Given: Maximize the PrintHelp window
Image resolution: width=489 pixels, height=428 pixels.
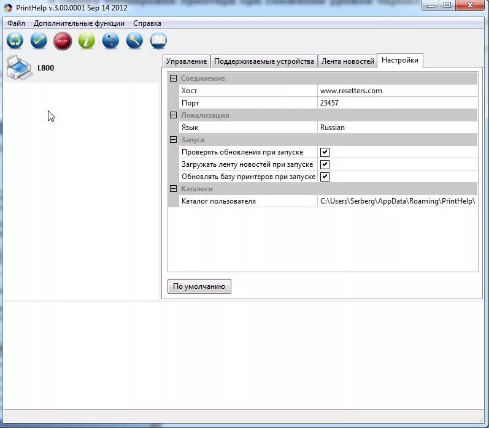Looking at the screenshot, I should point(447,6).
